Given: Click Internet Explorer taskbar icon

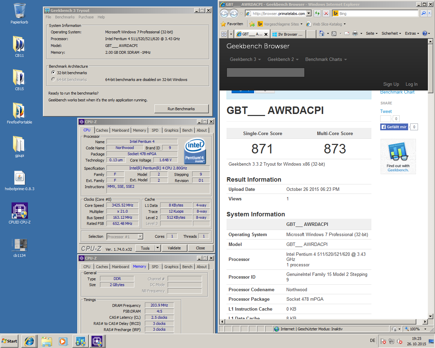Looking at the screenshot, I should [30, 341].
